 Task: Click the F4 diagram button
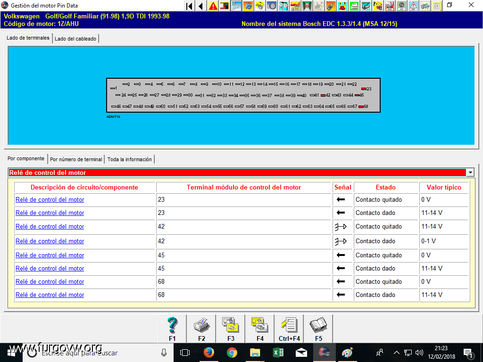click(x=260, y=329)
